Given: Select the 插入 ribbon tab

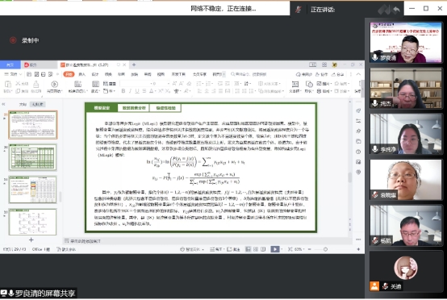Looking at the screenshot, I should [82, 74].
